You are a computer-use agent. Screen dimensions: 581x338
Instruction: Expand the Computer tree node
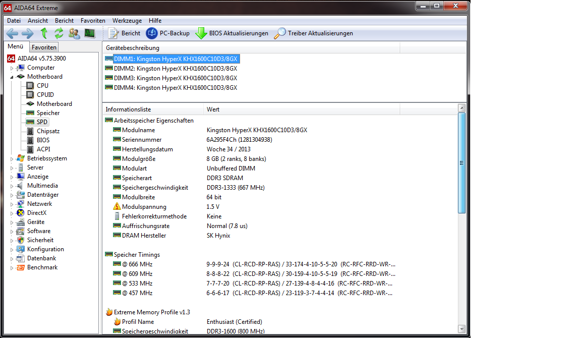coord(12,68)
